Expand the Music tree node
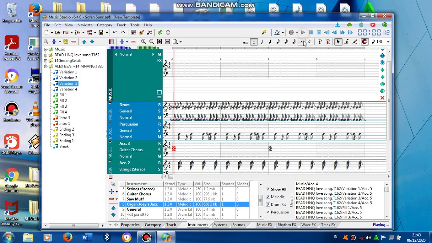This screenshot has height=243, width=432. pos(46,49)
